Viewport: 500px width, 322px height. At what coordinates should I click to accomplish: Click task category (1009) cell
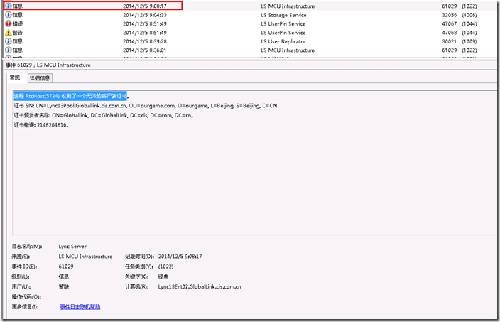469,41
